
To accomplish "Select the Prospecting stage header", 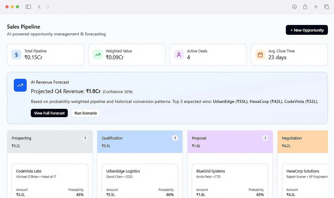I will 50,142.
